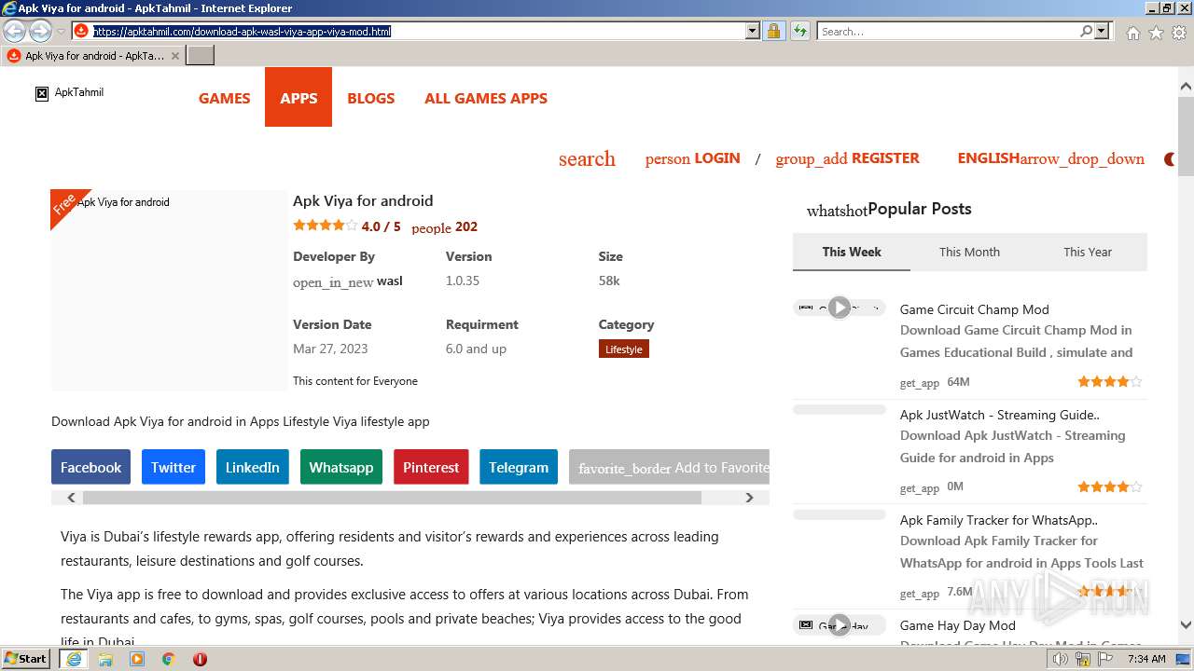The height and width of the screenshot is (671, 1194).
Task: Click the Game Circuit Champ Mod play thumbnail
Action: point(840,308)
